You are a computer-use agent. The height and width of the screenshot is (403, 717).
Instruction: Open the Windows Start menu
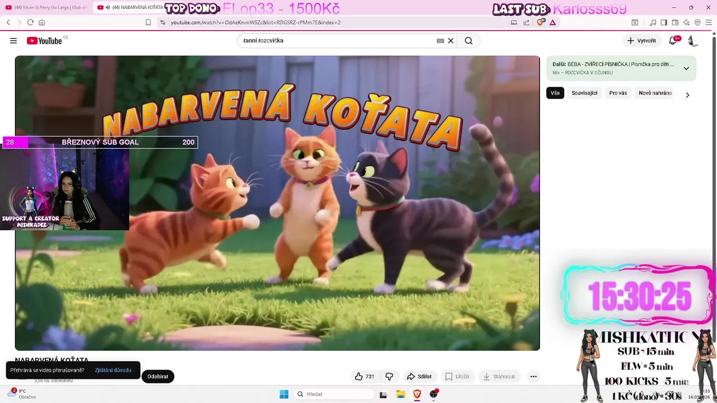tap(284, 394)
